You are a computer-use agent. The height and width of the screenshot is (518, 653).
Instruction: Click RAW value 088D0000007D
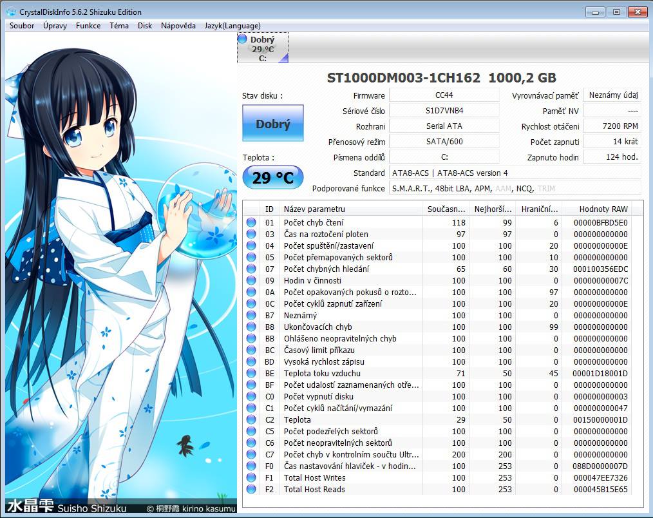600,466
